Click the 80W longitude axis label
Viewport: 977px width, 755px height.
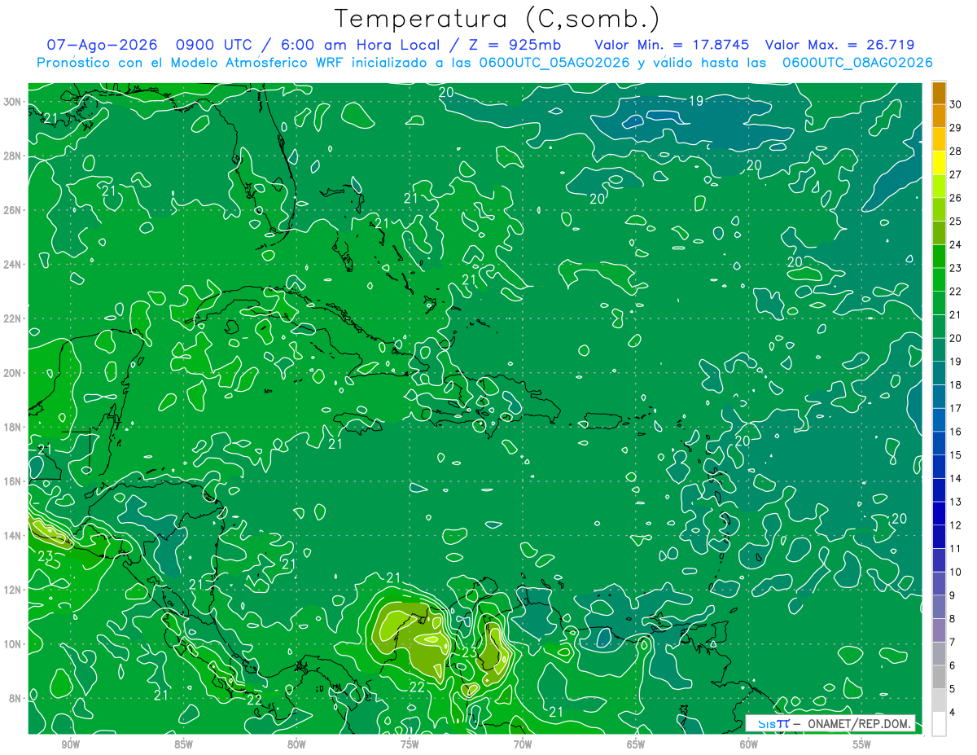296,744
